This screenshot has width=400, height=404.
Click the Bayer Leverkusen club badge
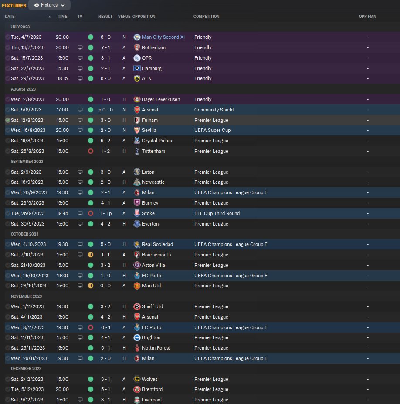coord(137,99)
